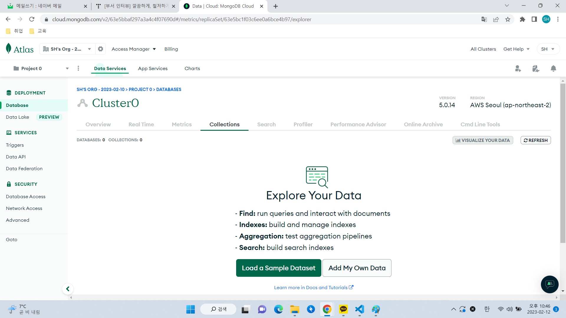Switch to Charts tab
The image size is (566, 318).
[x=192, y=69]
